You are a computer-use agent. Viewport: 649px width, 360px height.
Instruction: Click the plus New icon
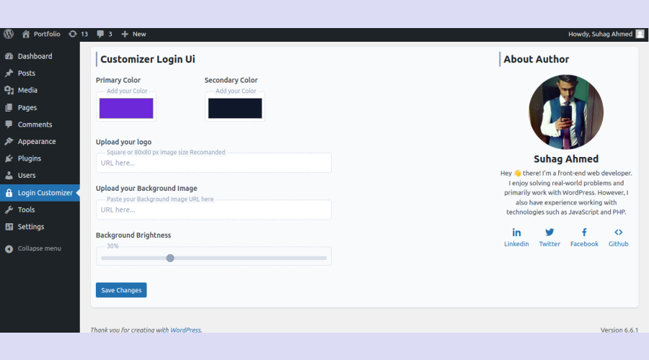click(x=125, y=34)
